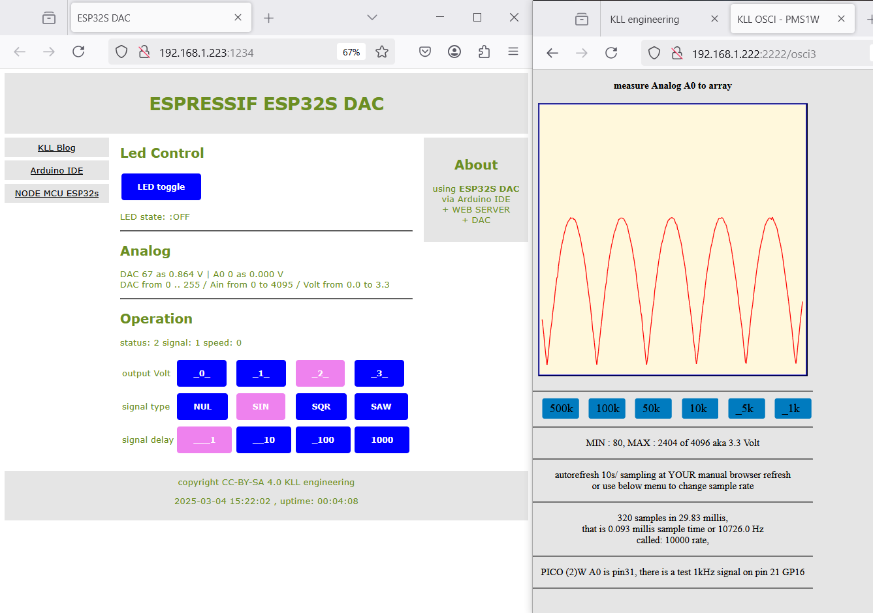The width and height of the screenshot is (873, 613).
Task: Set signal delay to 10
Action: (x=264, y=440)
